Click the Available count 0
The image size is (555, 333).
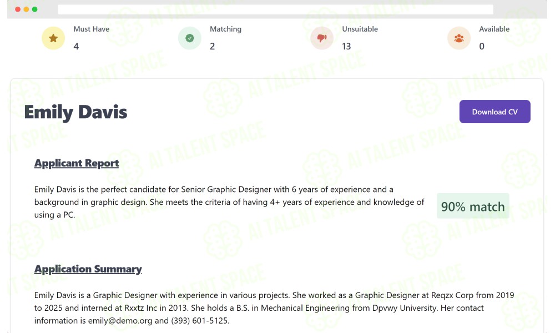[481, 47]
